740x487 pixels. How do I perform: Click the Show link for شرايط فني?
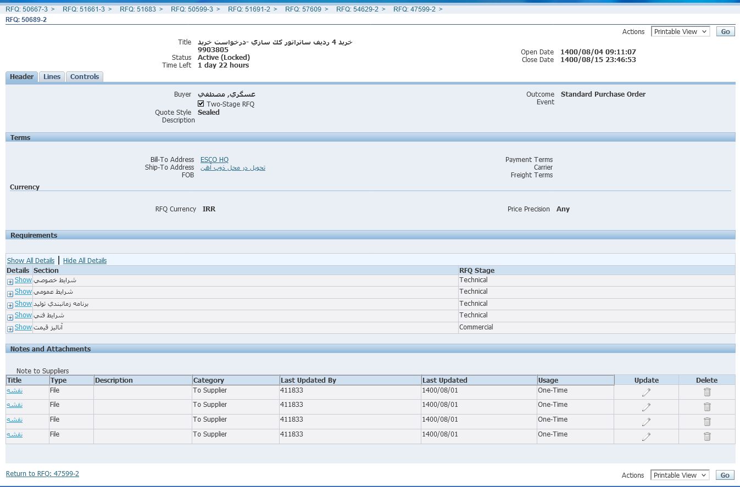point(23,315)
